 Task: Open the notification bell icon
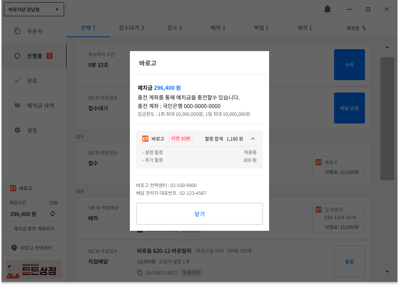pyautogui.click(x=327, y=9)
